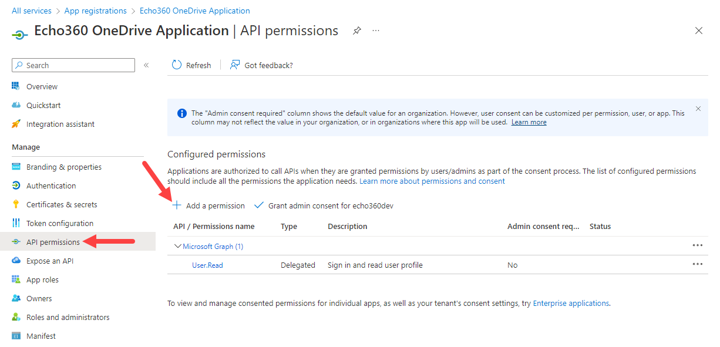Click the Expose an API cloud icon

coord(16,261)
